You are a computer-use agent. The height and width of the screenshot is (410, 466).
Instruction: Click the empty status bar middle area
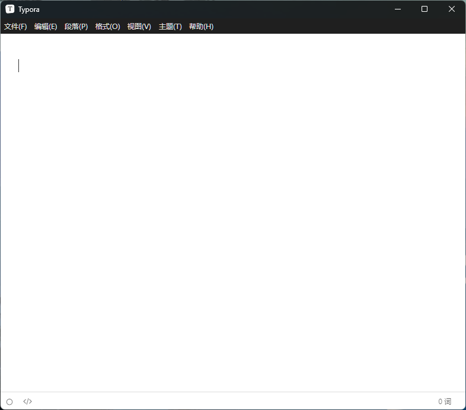pyautogui.click(x=233, y=402)
